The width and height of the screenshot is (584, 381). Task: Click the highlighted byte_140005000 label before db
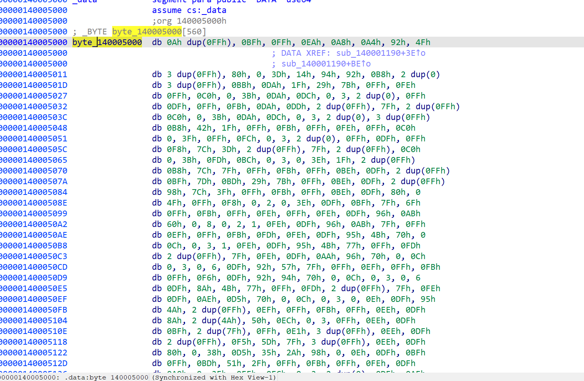107,42
